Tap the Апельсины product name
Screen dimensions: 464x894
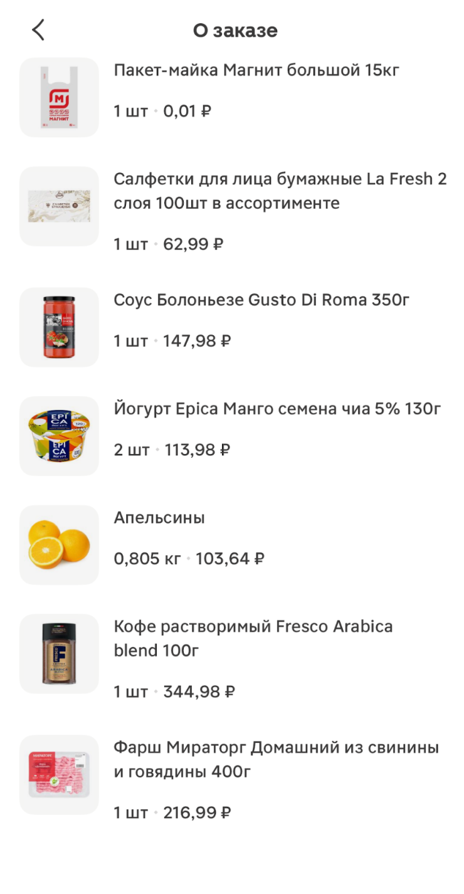(x=159, y=518)
